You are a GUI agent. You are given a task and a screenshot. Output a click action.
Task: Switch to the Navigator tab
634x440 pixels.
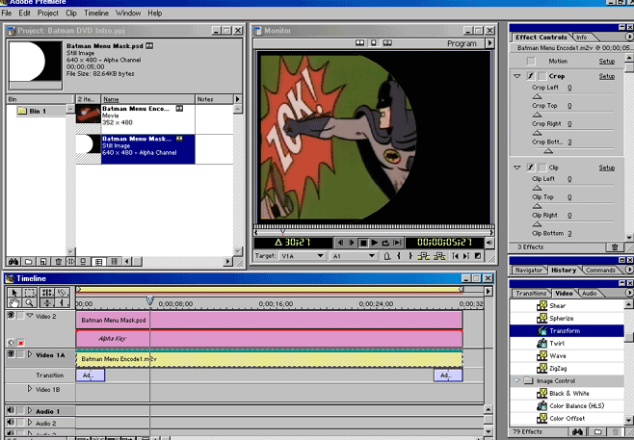click(x=528, y=270)
